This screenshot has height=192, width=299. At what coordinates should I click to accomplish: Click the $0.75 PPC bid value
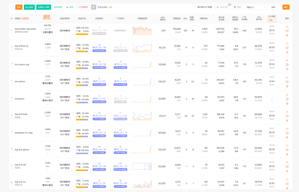click(x=272, y=30)
